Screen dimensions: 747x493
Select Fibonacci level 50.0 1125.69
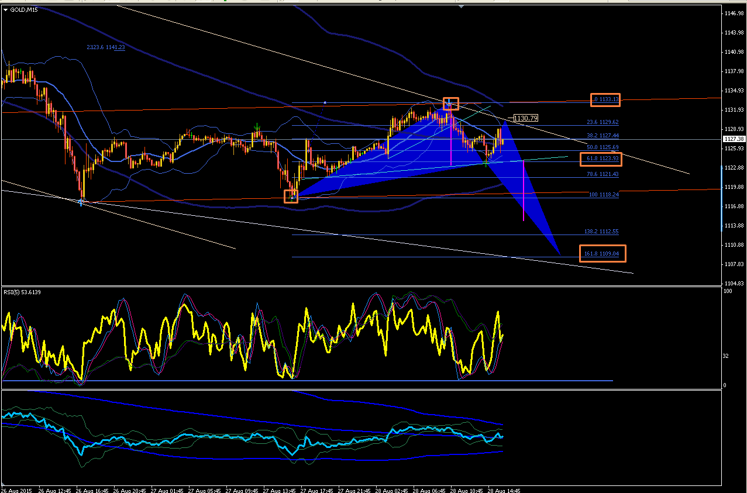603,147
